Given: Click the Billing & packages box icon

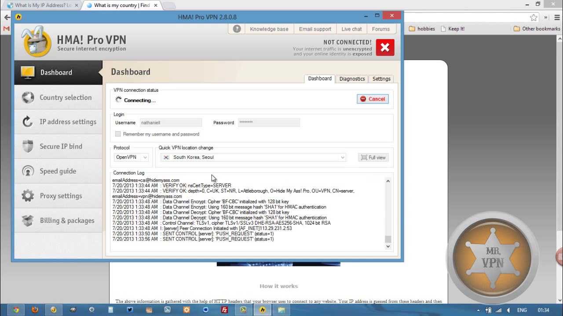Looking at the screenshot, I should [28, 220].
